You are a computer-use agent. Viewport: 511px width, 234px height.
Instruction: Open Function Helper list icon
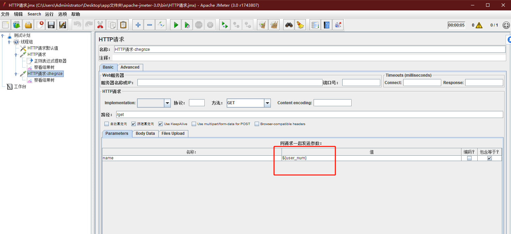pos(315,25)
